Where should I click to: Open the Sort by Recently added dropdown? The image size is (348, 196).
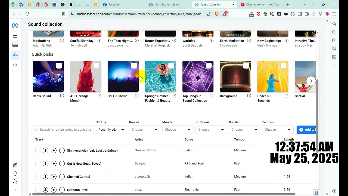(111, 130)
